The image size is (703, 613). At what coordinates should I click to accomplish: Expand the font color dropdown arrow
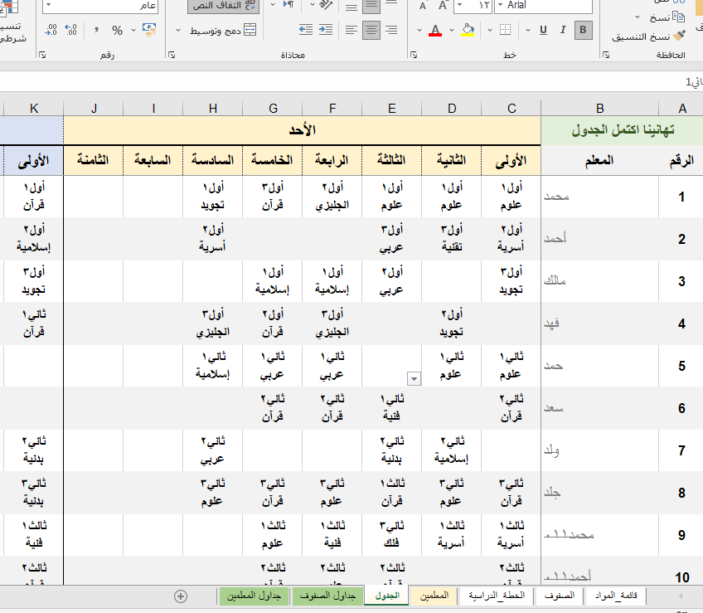pyautogui.click(x=419, y=31)
